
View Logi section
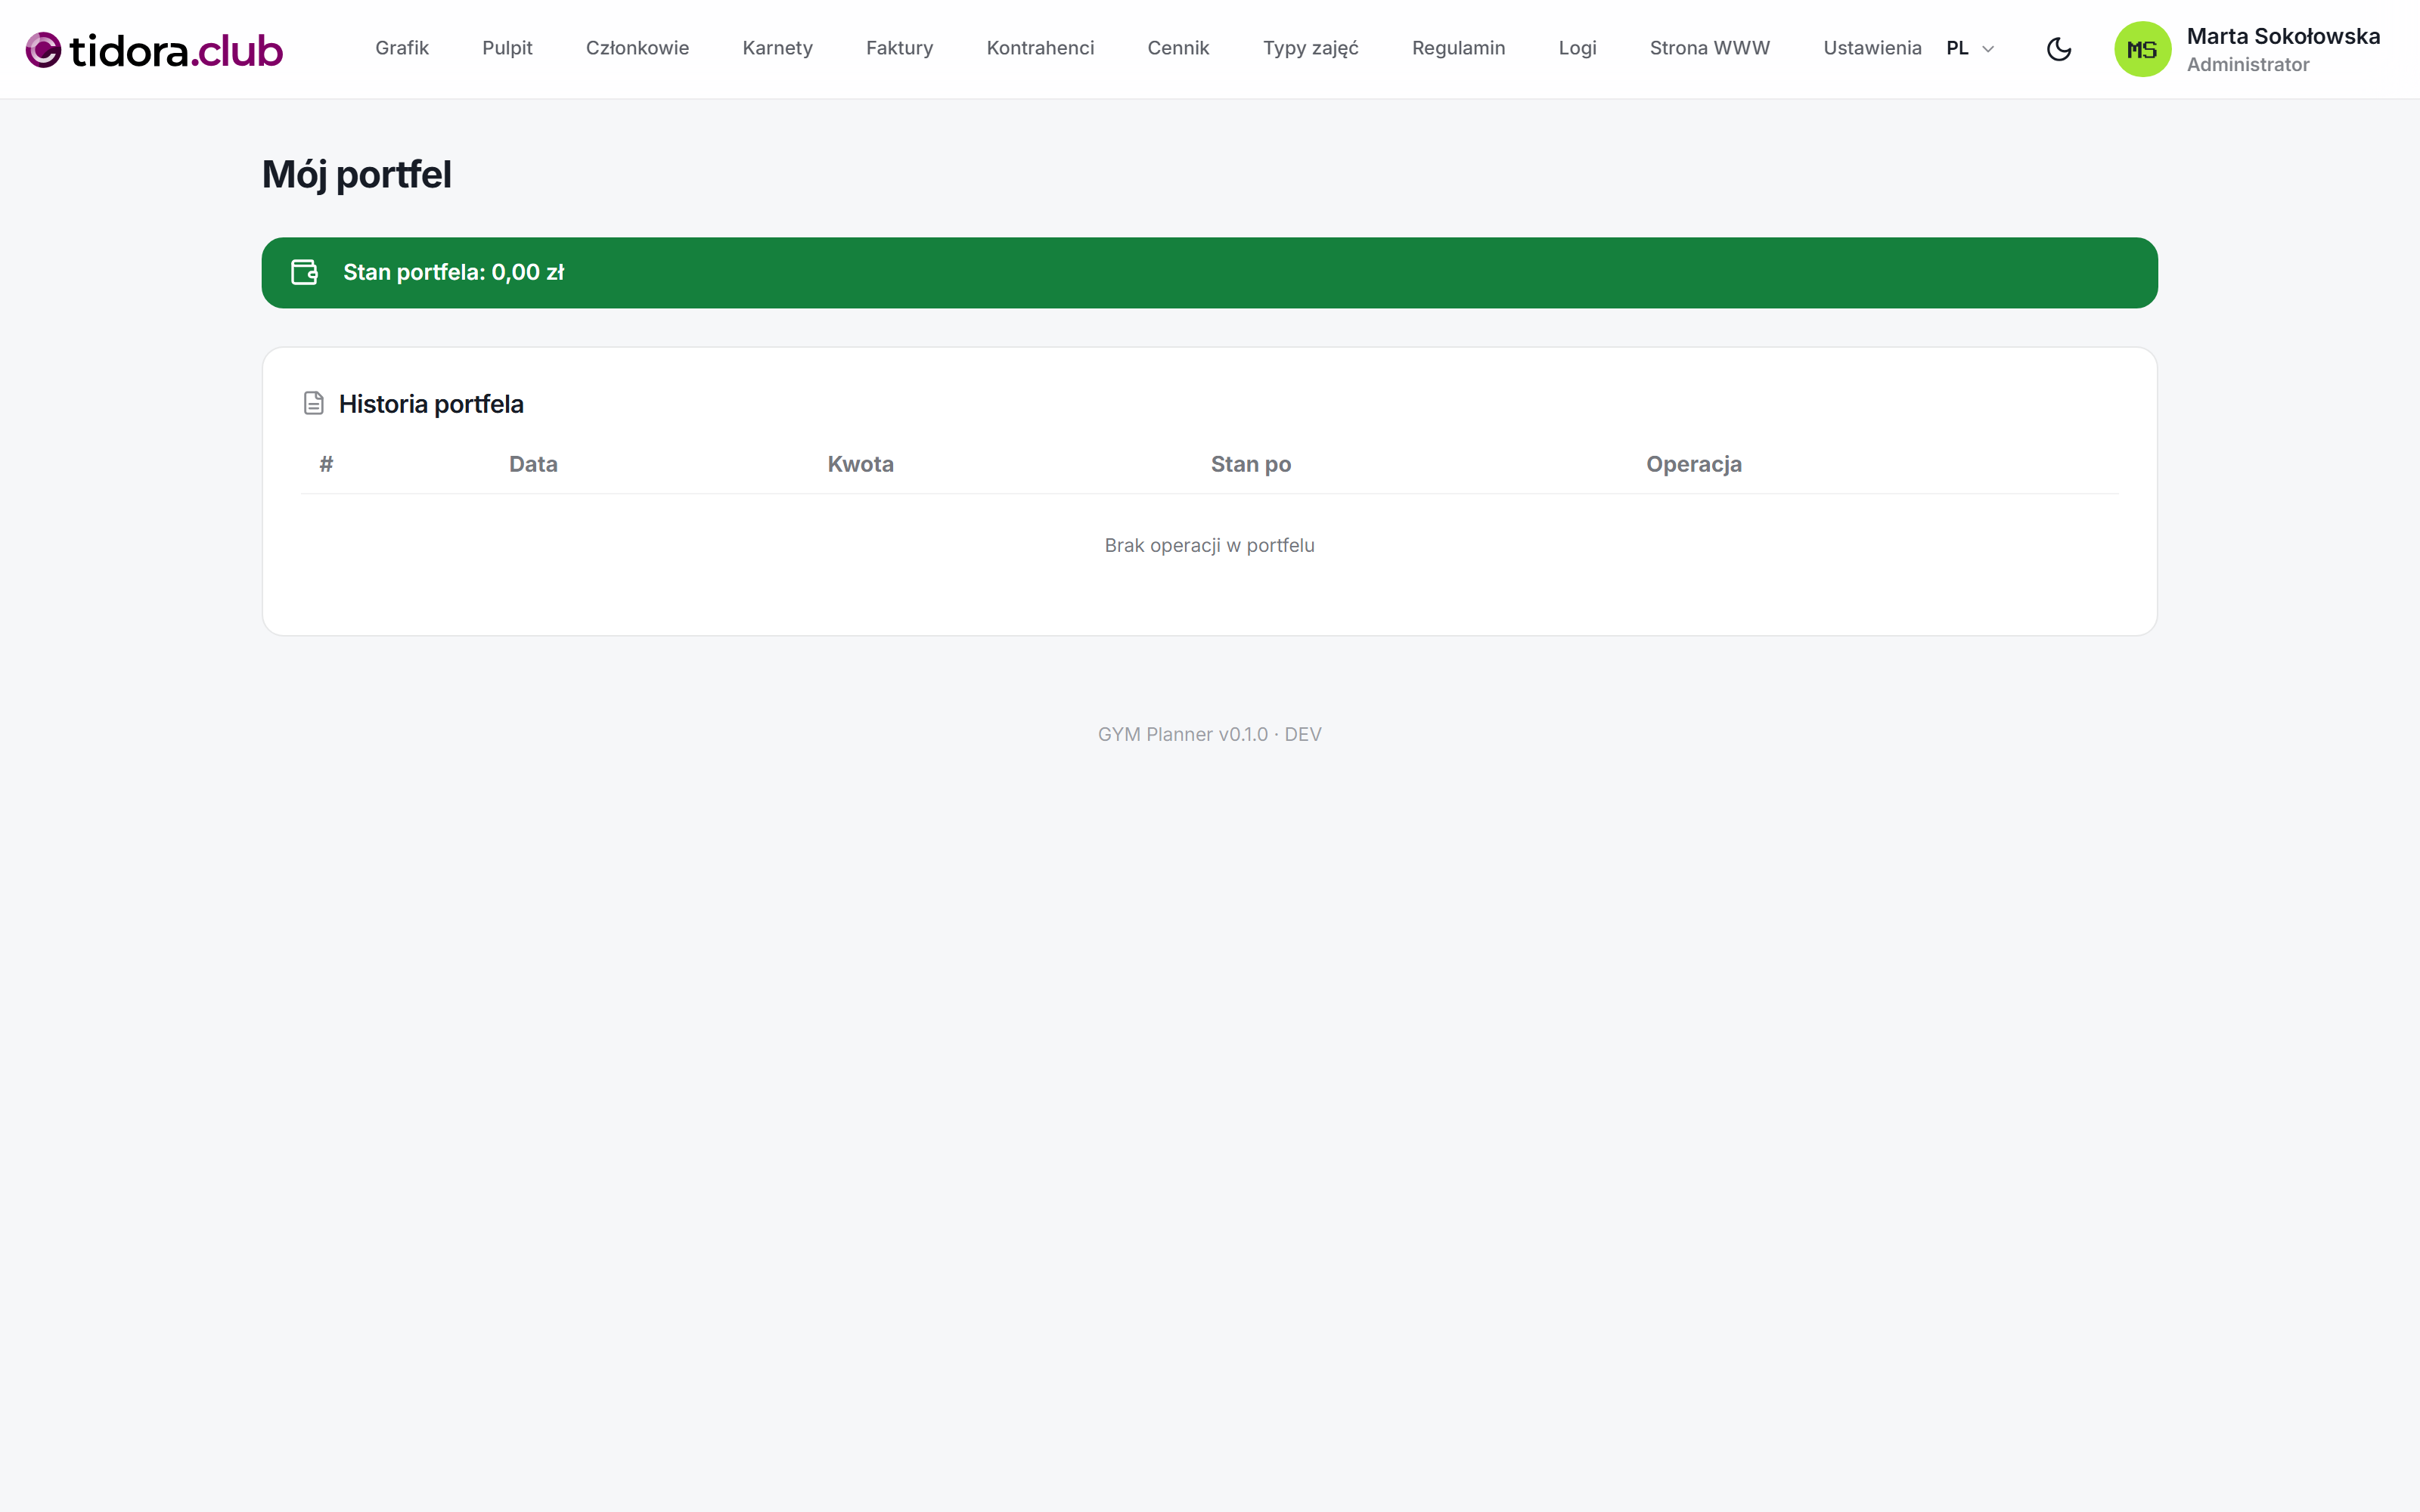click(x=1577, y=48)
